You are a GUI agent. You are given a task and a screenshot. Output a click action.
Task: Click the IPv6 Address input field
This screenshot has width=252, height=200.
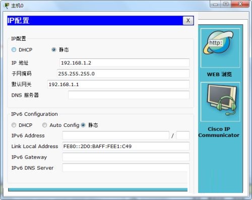click(x=115, y=136)
